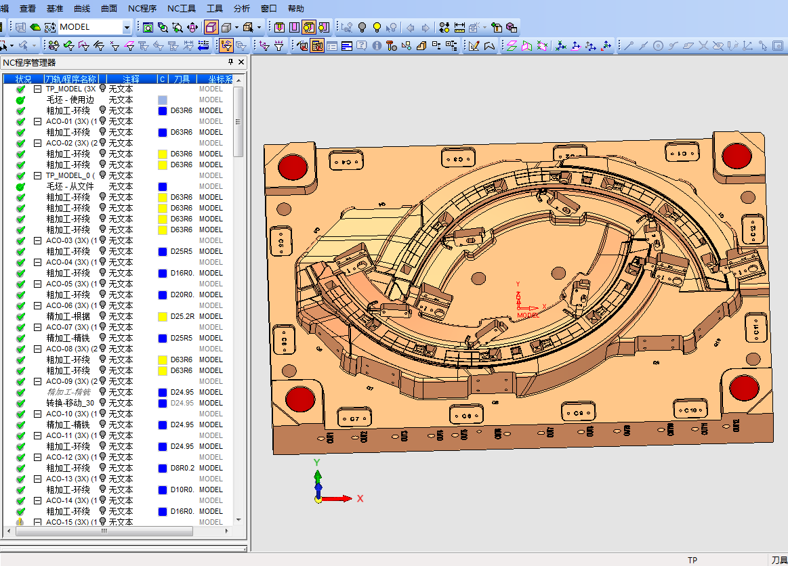Toggle light bulb on TP_MODEL row
The width and height of the screenshot is (788, 566).
[103, 89]
